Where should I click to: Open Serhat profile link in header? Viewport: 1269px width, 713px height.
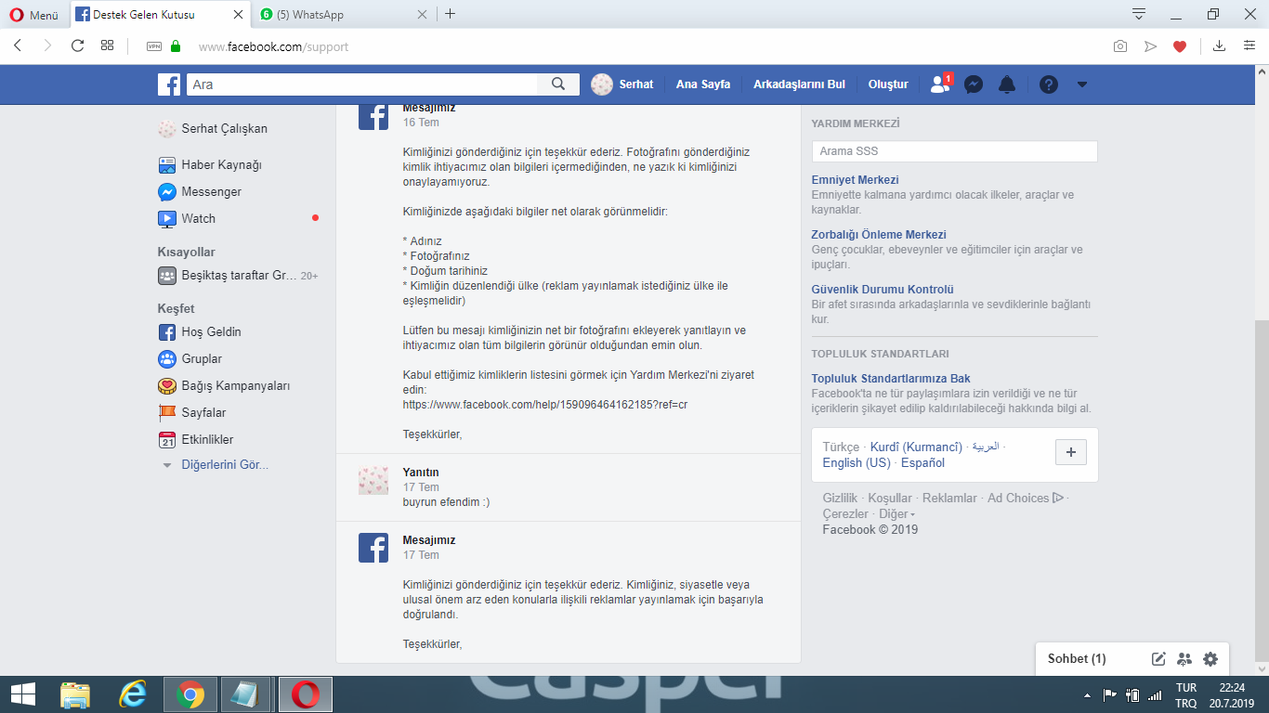(622, 84)
